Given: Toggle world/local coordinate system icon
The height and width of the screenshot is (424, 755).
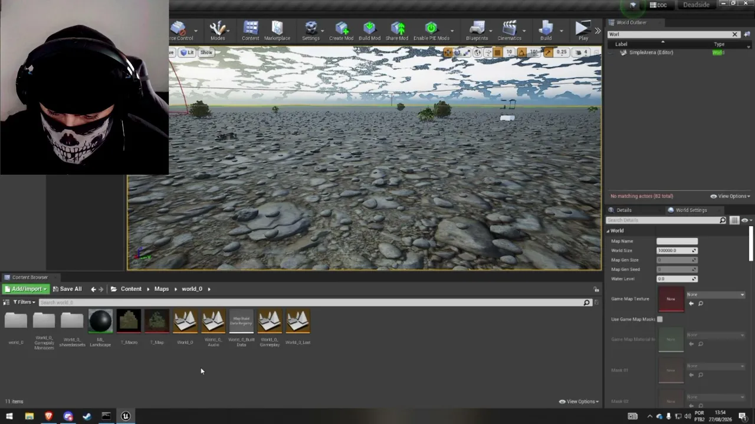Looking at the screenshot, I should click(477, 52).
